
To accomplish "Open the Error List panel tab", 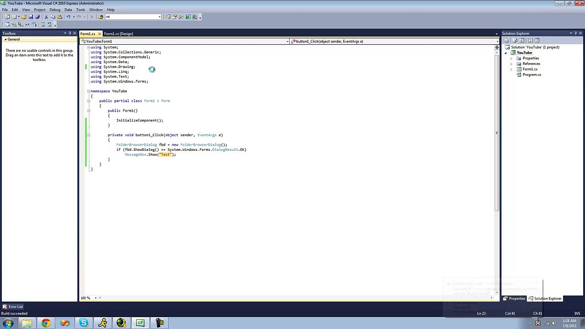I will [x=13, y=307].
